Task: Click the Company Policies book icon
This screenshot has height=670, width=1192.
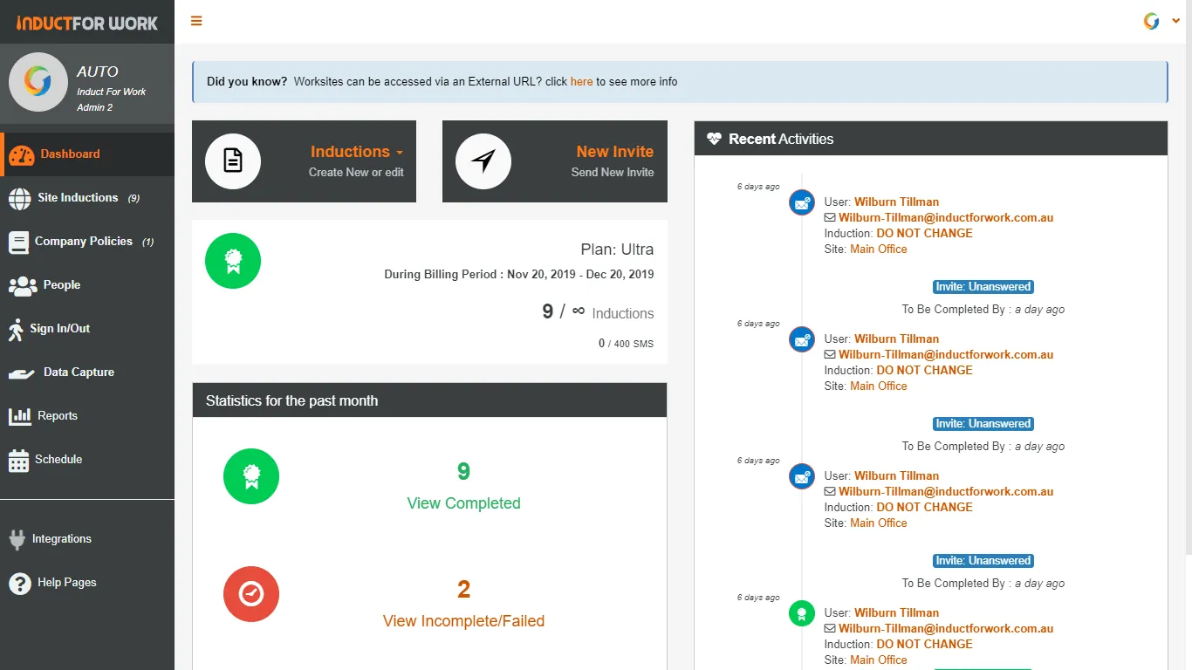Action: 18,243
